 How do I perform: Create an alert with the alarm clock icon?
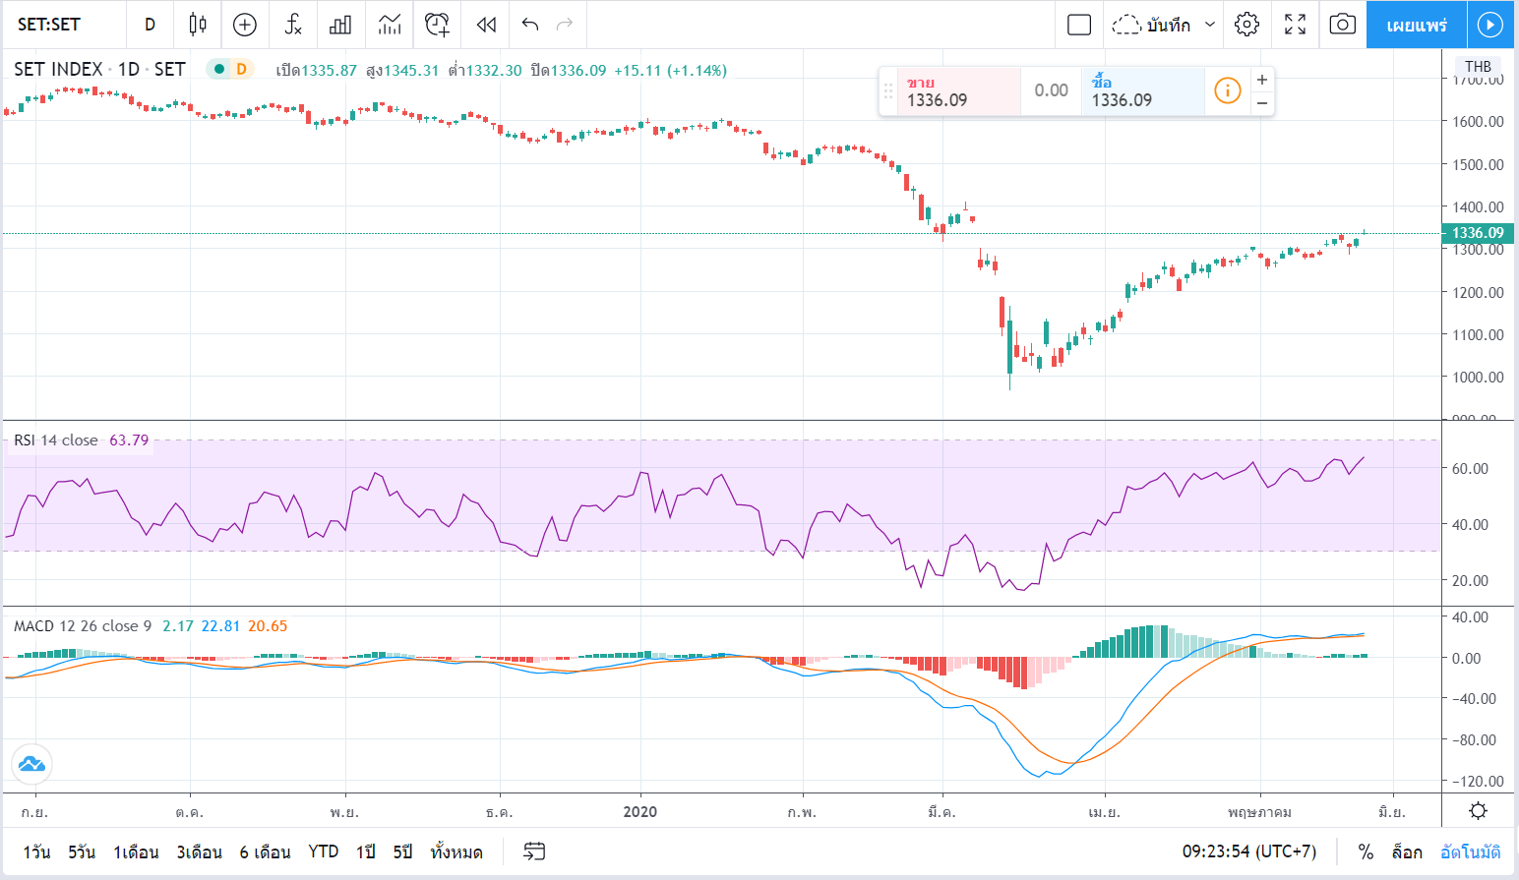[x=438, y=25]
